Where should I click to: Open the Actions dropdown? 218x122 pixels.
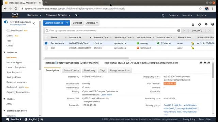click(x=92, y=23)
